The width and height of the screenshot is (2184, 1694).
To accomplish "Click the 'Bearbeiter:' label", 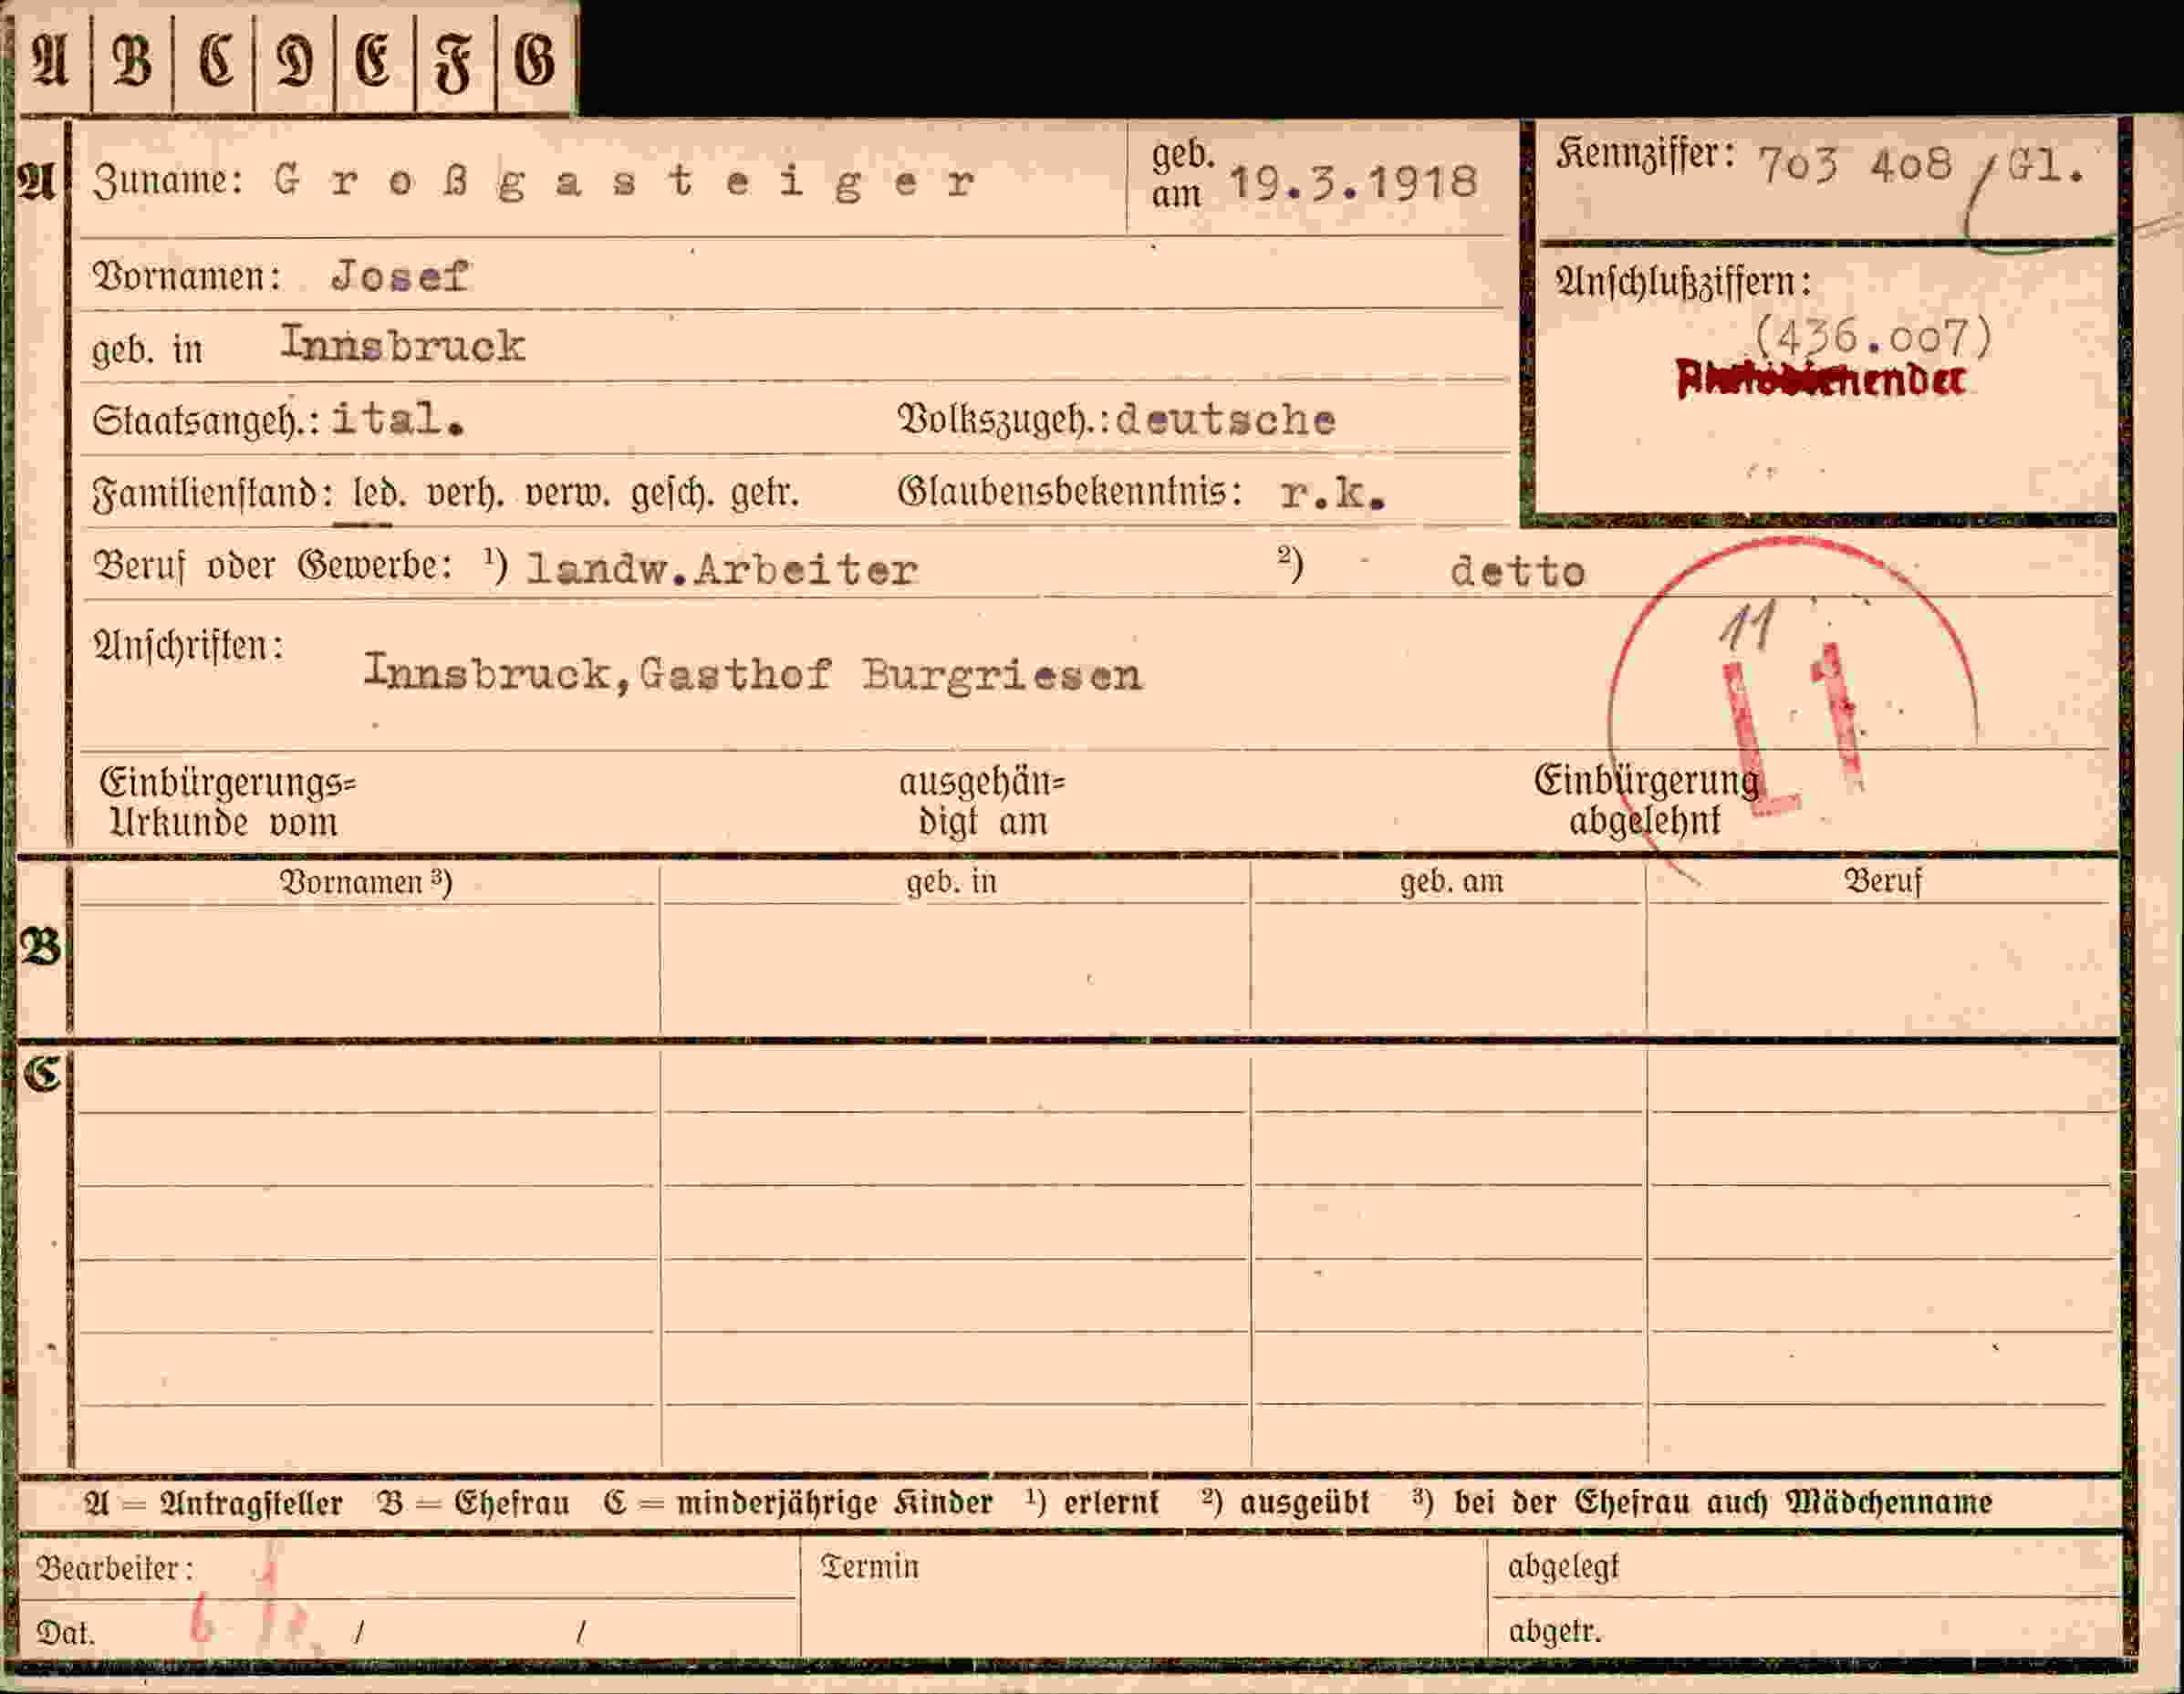I will 114,1568.
